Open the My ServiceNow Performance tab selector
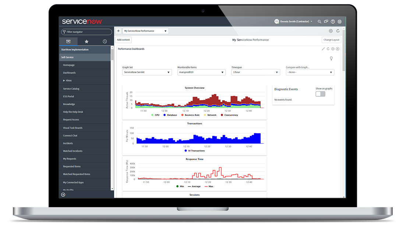Viewport: 406px width, 228px height. pyautogui.click(x=145, y=31)
